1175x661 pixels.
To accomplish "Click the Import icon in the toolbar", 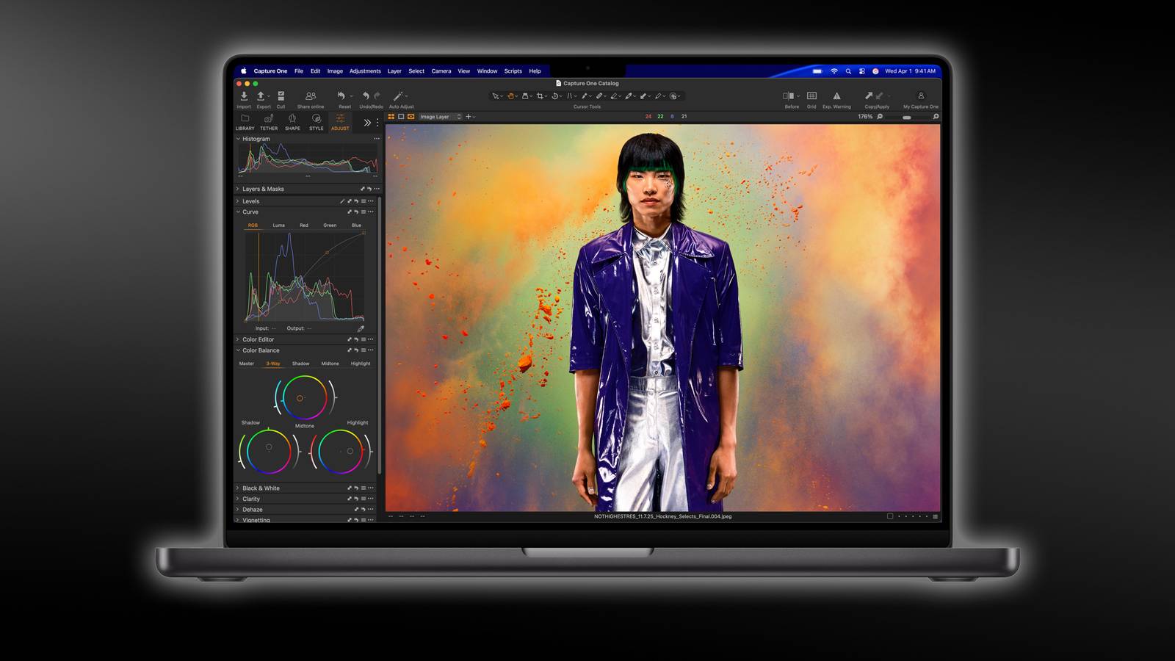I will pos(244,96).
